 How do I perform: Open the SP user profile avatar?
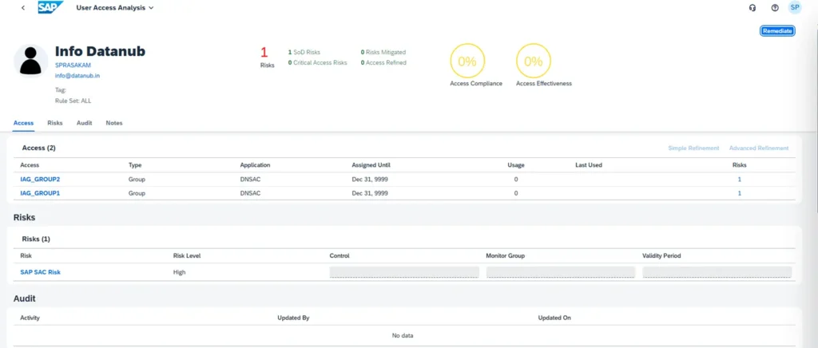pos(795,7)
